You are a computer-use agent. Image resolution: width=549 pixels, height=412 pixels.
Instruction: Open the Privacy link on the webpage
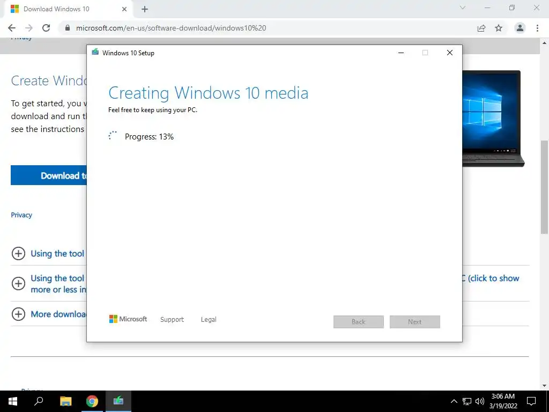pos(21,215)
